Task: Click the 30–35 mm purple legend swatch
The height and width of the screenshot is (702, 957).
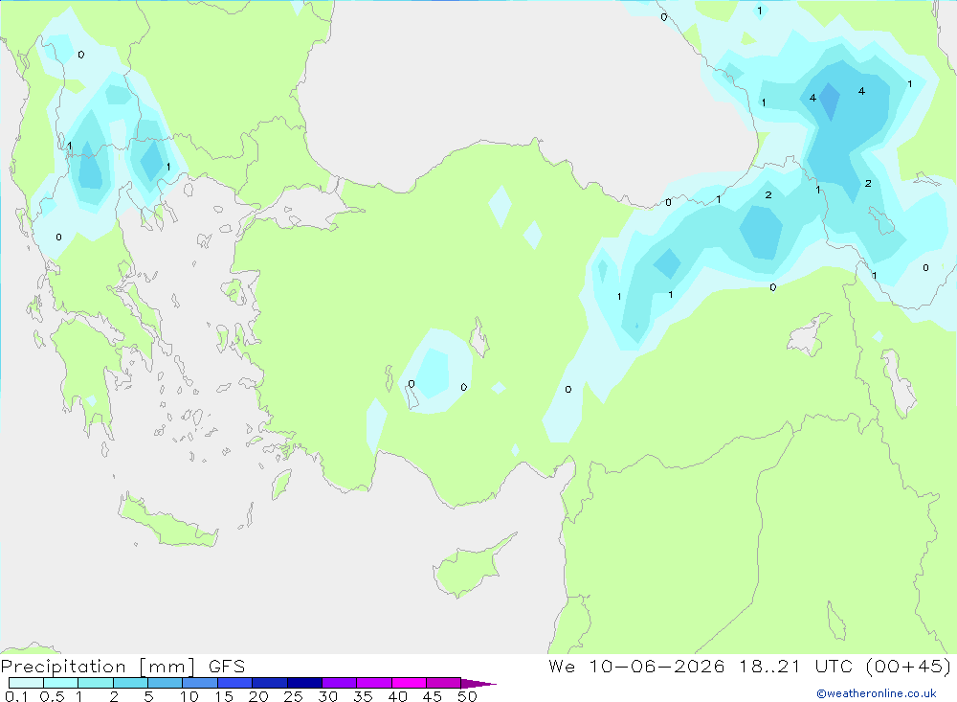Action: (x=340, y=683)
